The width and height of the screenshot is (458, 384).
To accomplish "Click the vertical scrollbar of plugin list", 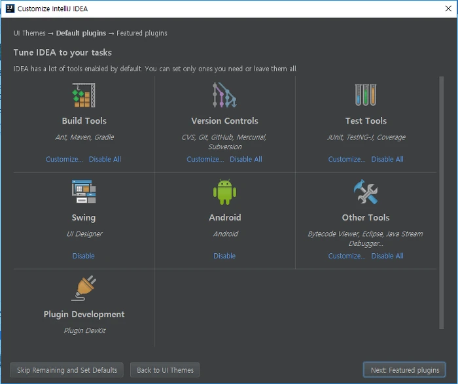I will 442,203.
